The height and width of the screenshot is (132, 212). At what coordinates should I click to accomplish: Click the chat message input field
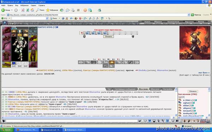[72, 121]
